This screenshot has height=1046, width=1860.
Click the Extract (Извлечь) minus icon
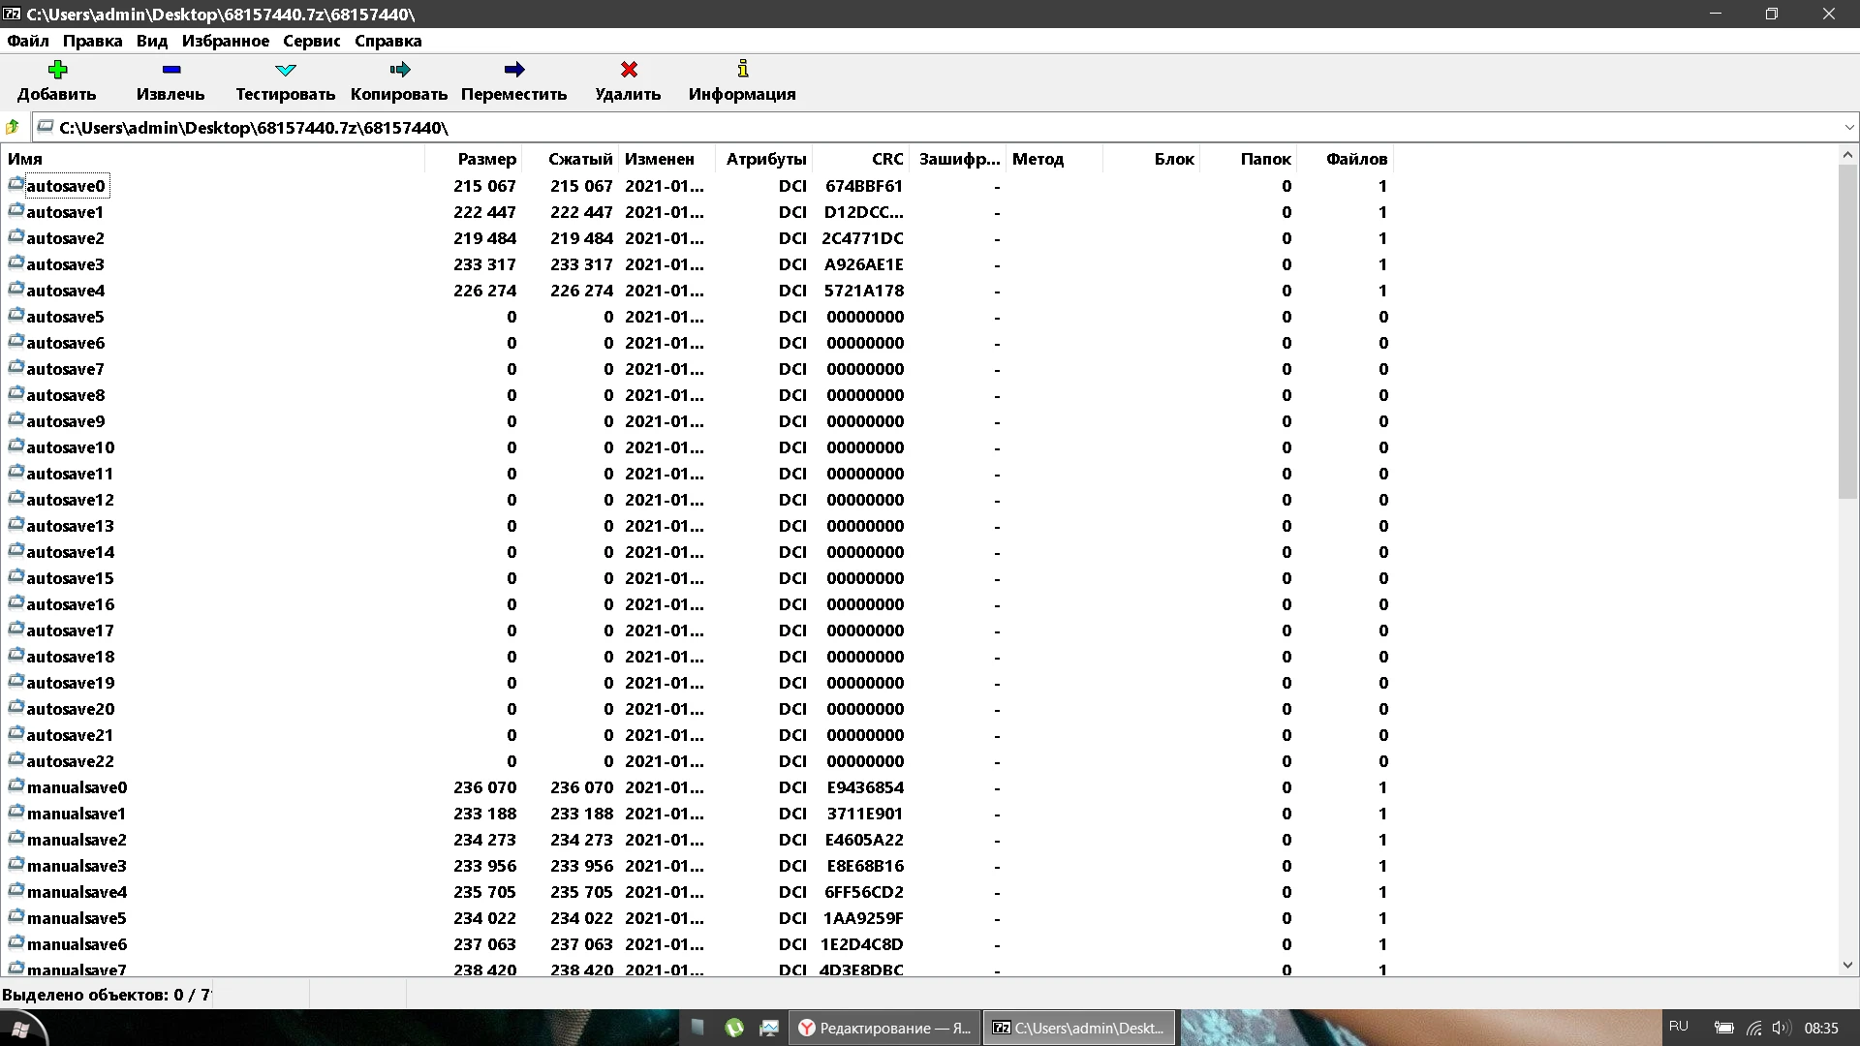coord(170,70)
